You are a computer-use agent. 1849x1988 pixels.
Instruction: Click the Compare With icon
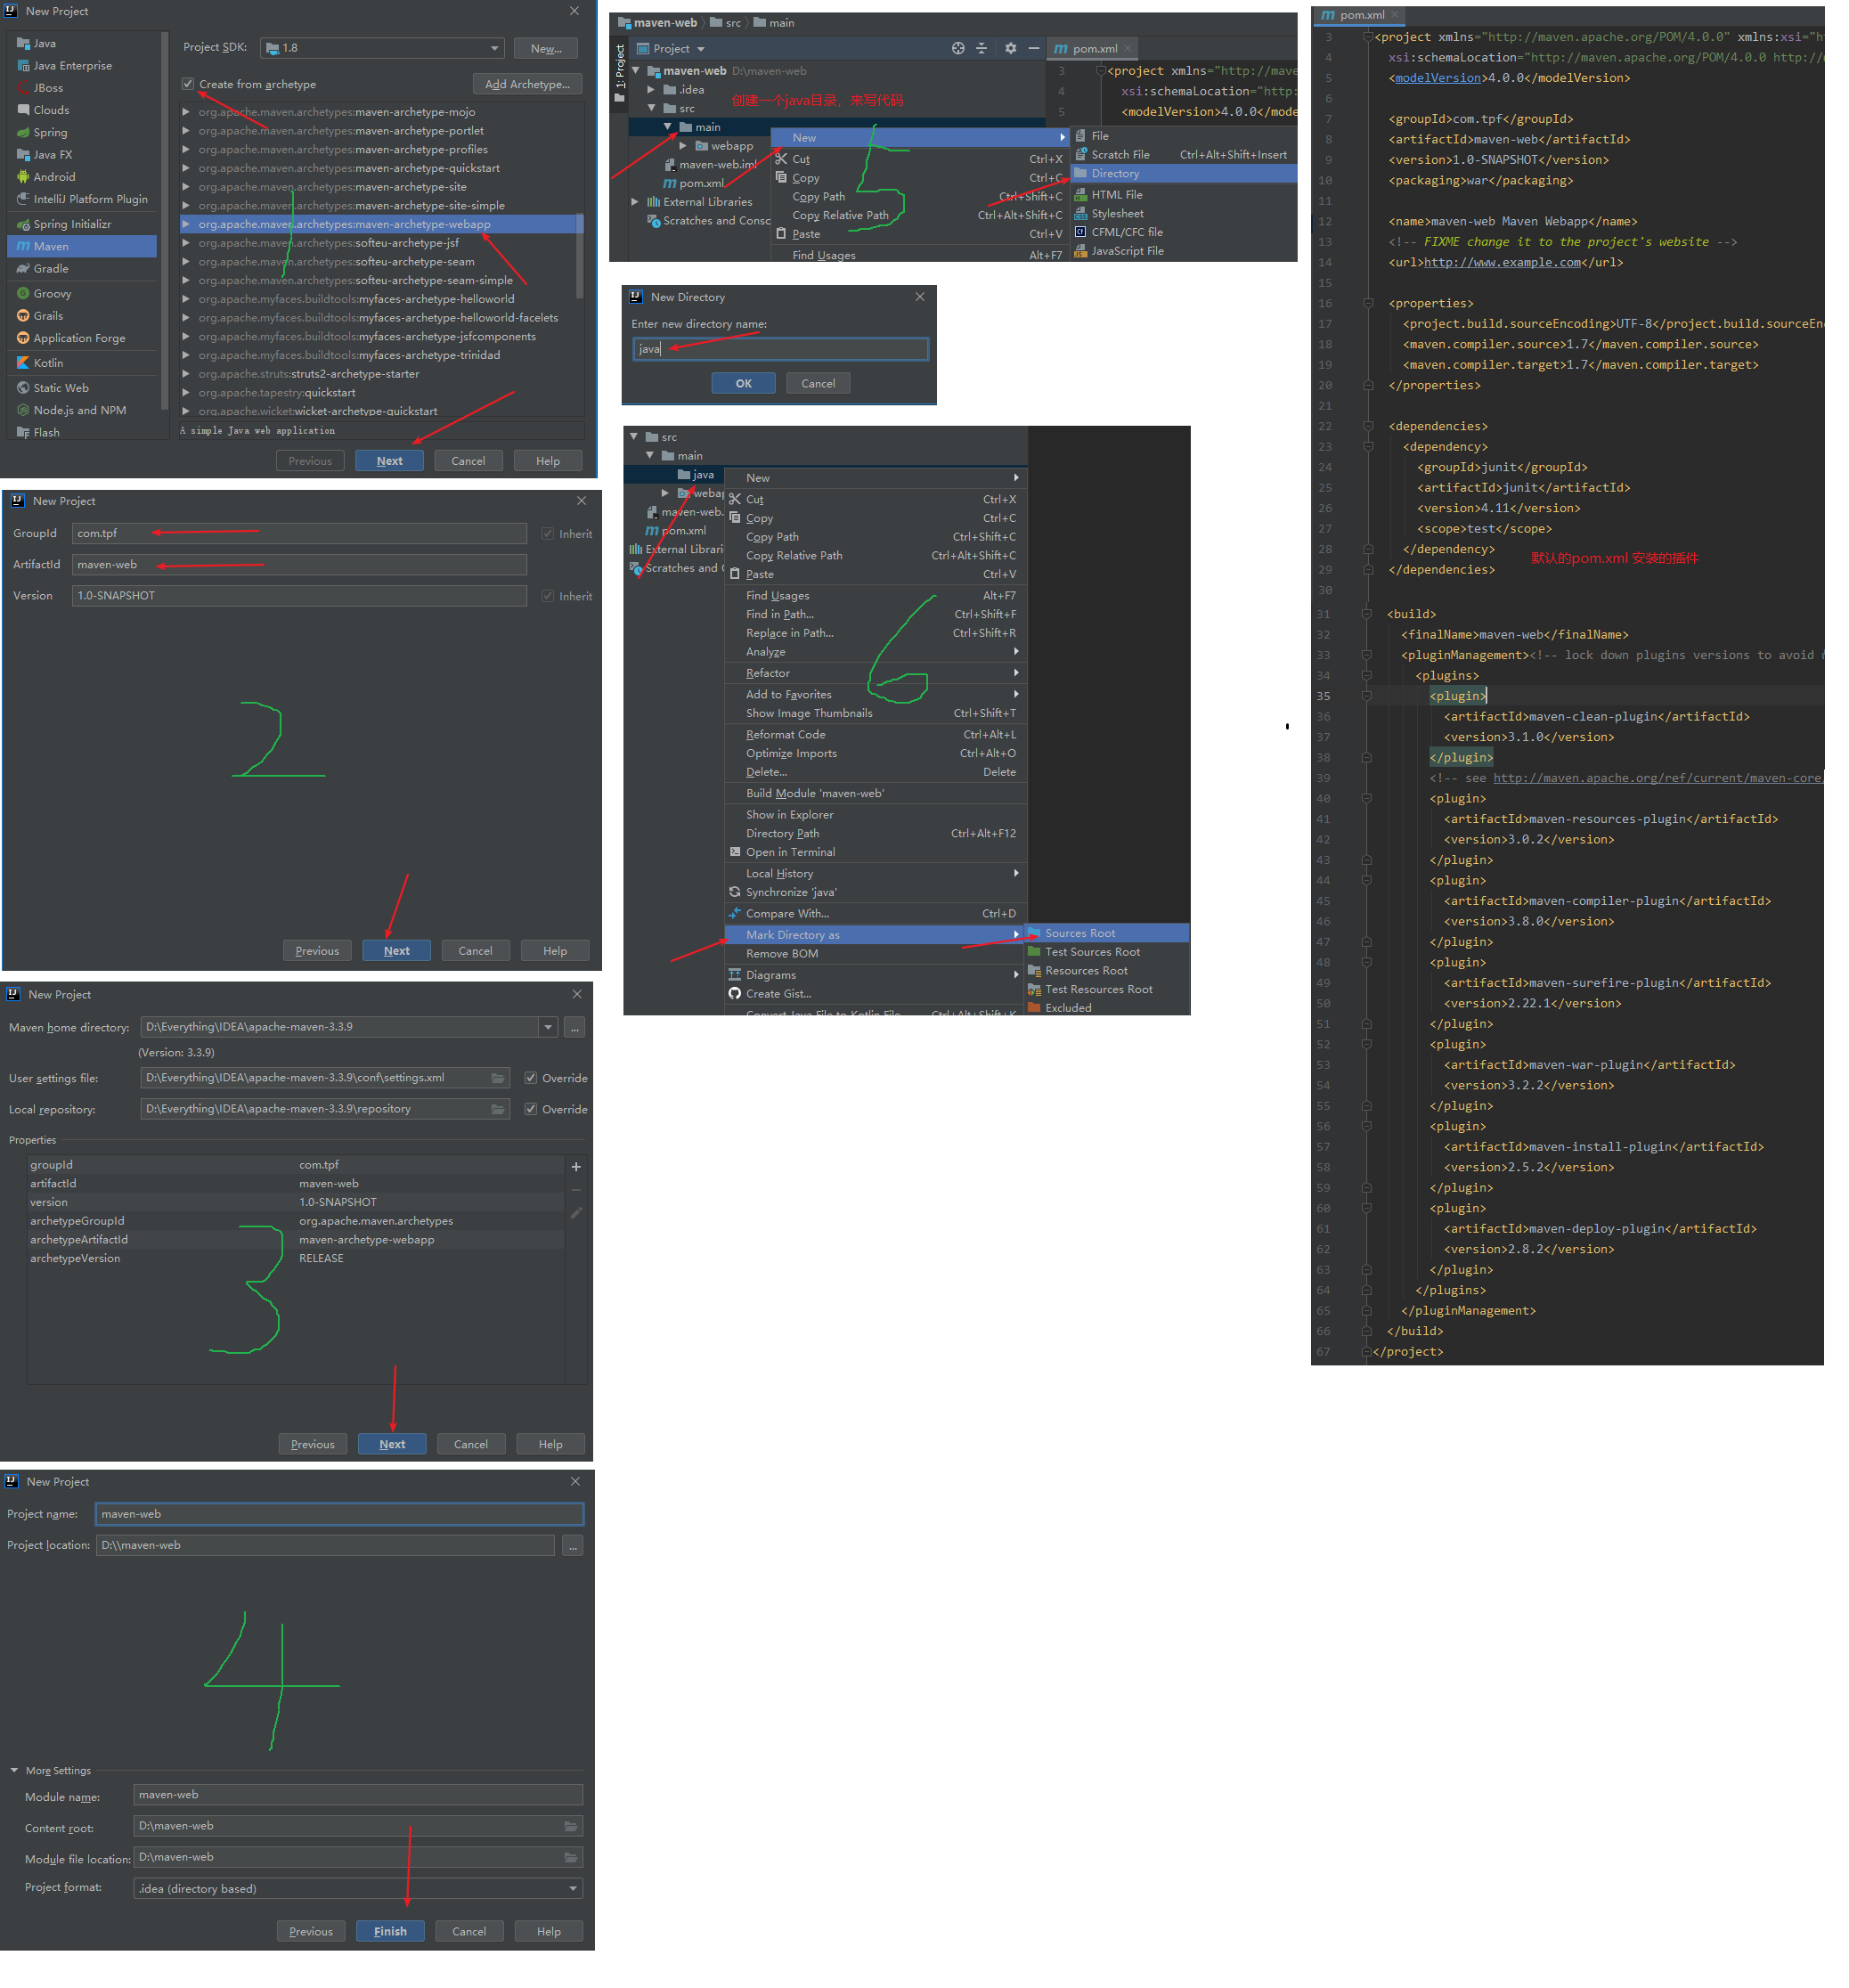[735, 913]
